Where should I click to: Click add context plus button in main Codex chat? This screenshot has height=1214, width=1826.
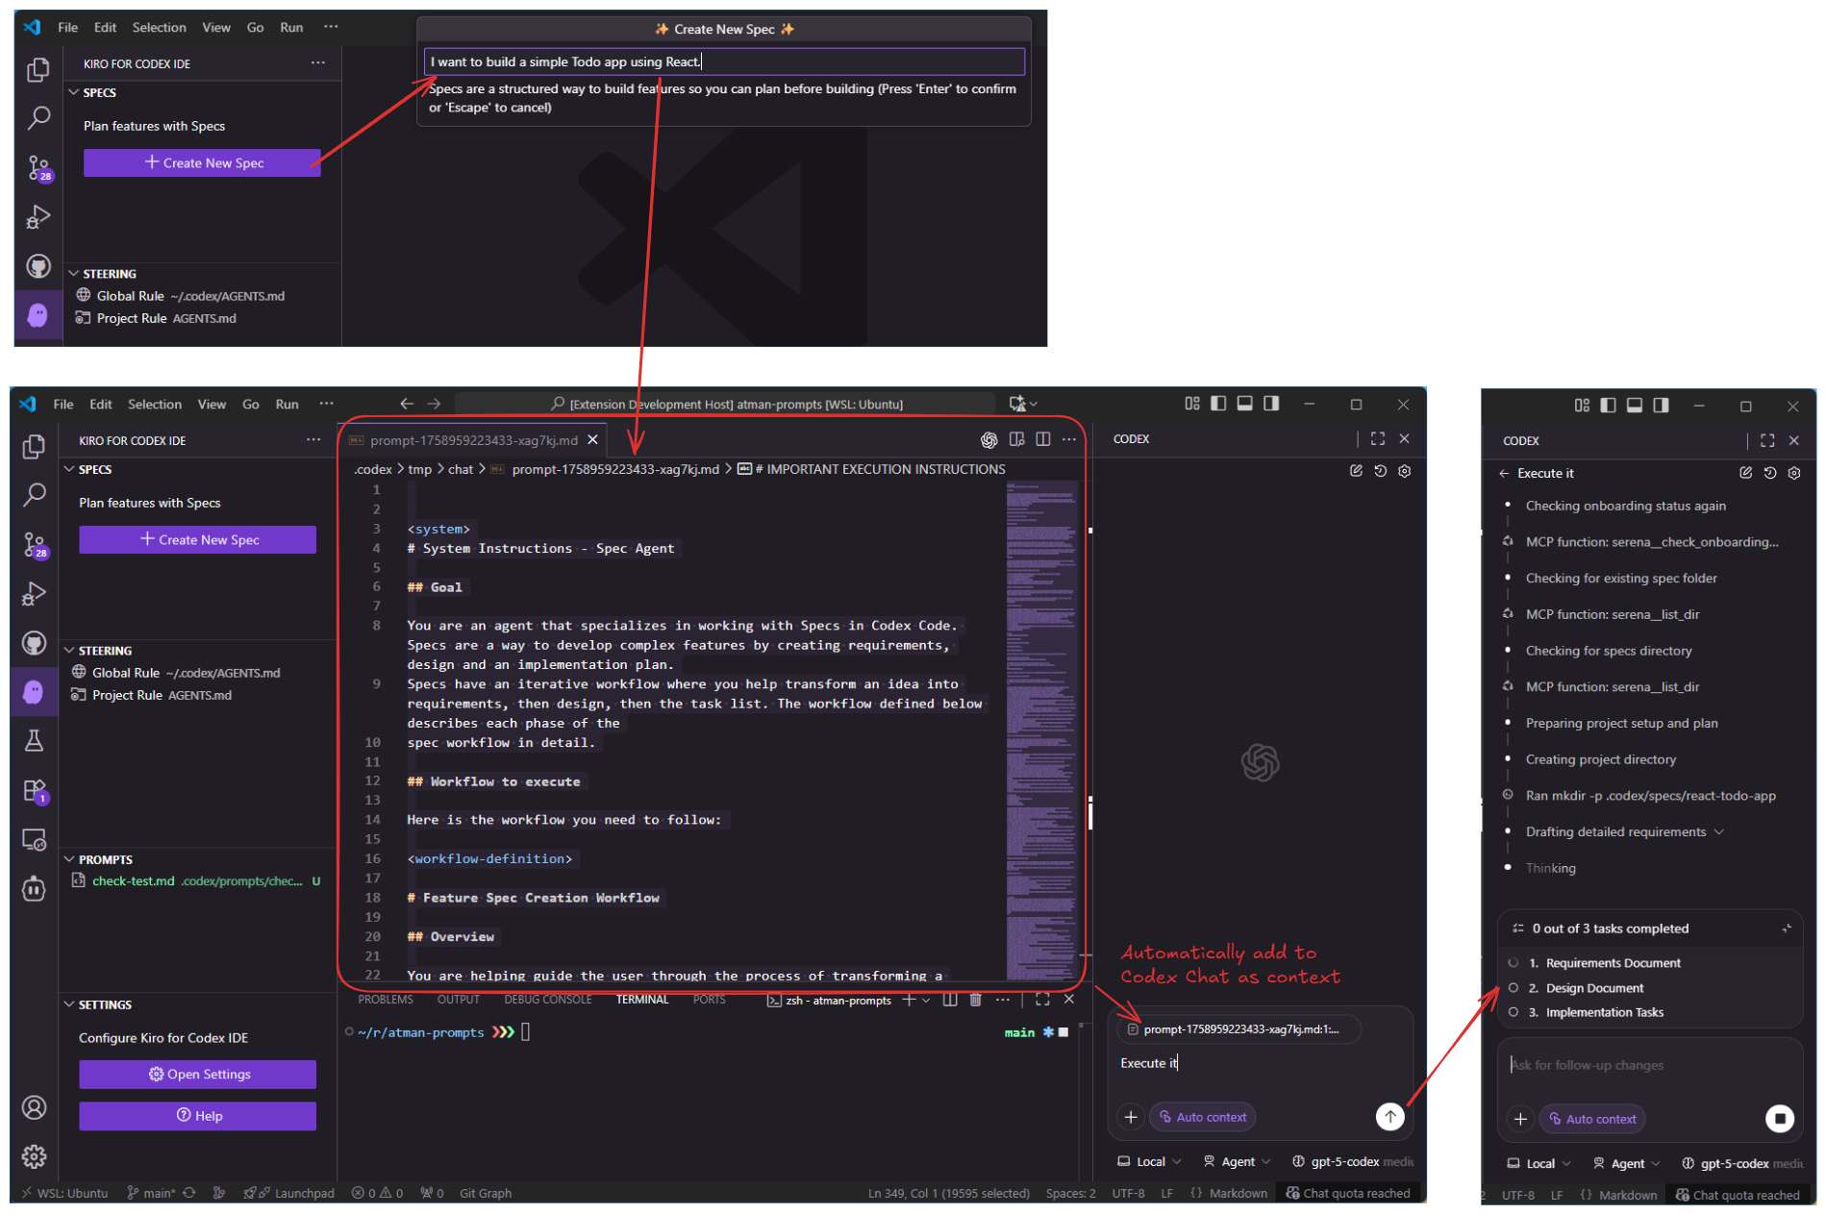(1131, 1117)
